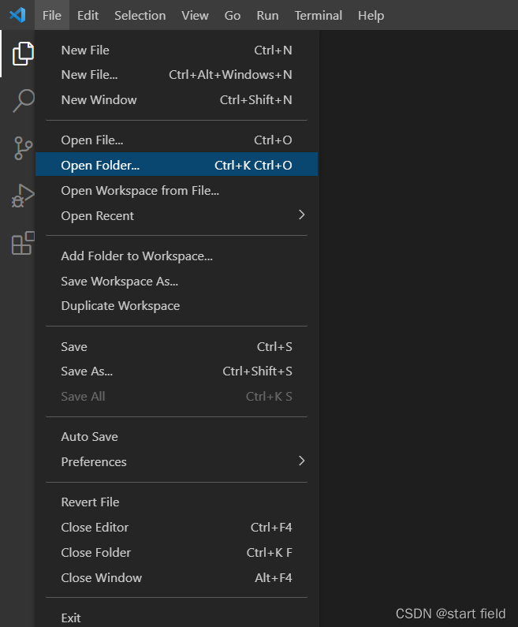
Task: Select Revert File entry
Action: point(177,502)
